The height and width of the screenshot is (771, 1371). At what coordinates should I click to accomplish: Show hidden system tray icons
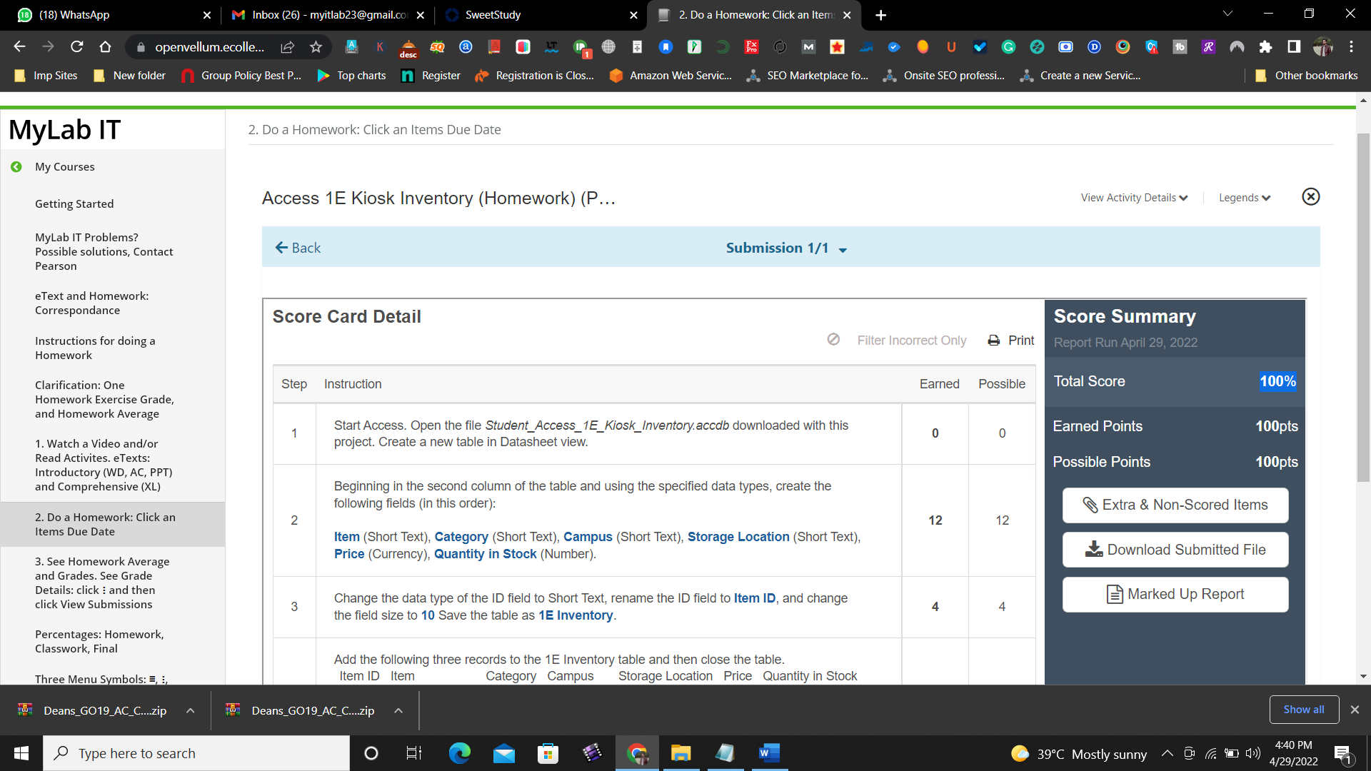1167,753
